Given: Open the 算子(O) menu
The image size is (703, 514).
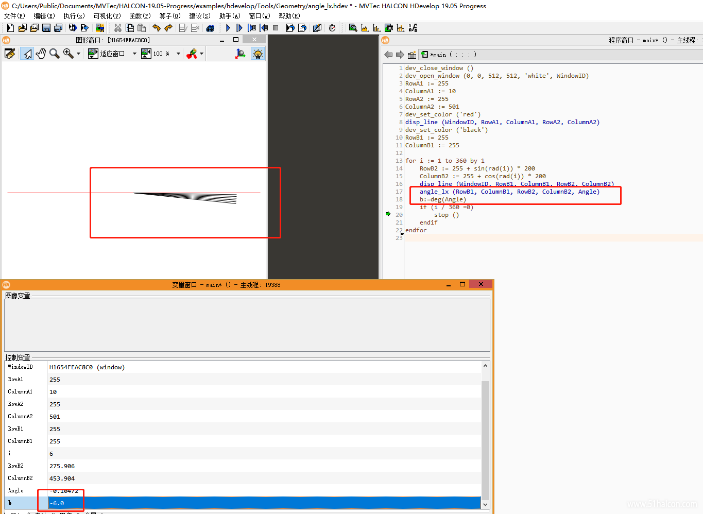Looking at the screenshot, I should (170, 16).
